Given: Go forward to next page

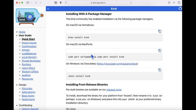Looking at the screenshot, I should coord(41,3).
